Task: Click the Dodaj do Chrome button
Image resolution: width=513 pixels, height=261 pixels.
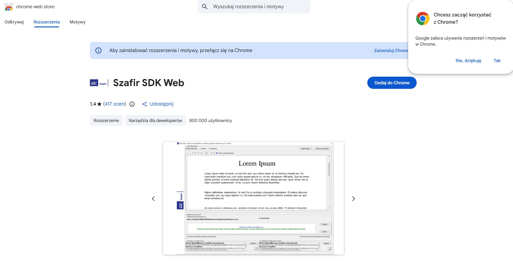Action: coord(392,83)
